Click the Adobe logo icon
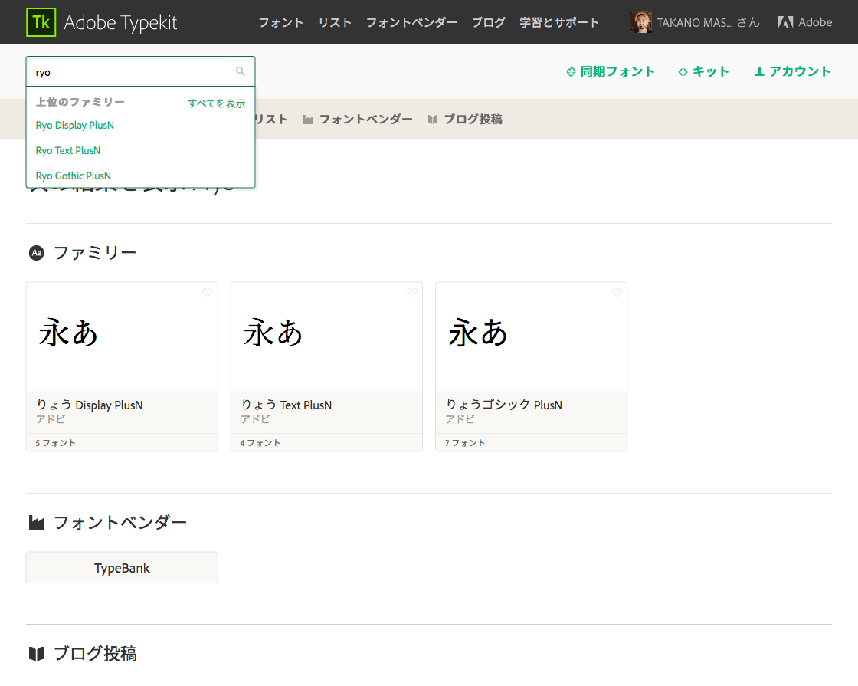 click(785, 22)
